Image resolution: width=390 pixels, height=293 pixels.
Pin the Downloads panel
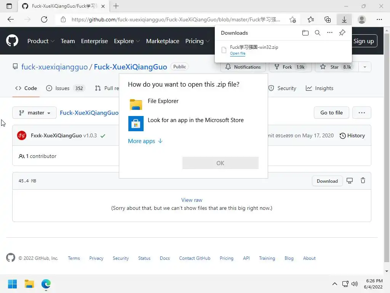342,33
